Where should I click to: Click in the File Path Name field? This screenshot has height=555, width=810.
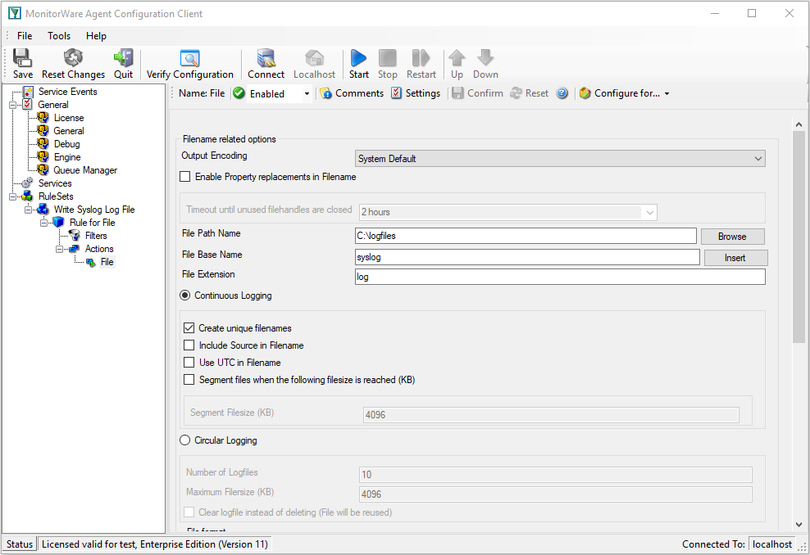click(x=526, y=236)
